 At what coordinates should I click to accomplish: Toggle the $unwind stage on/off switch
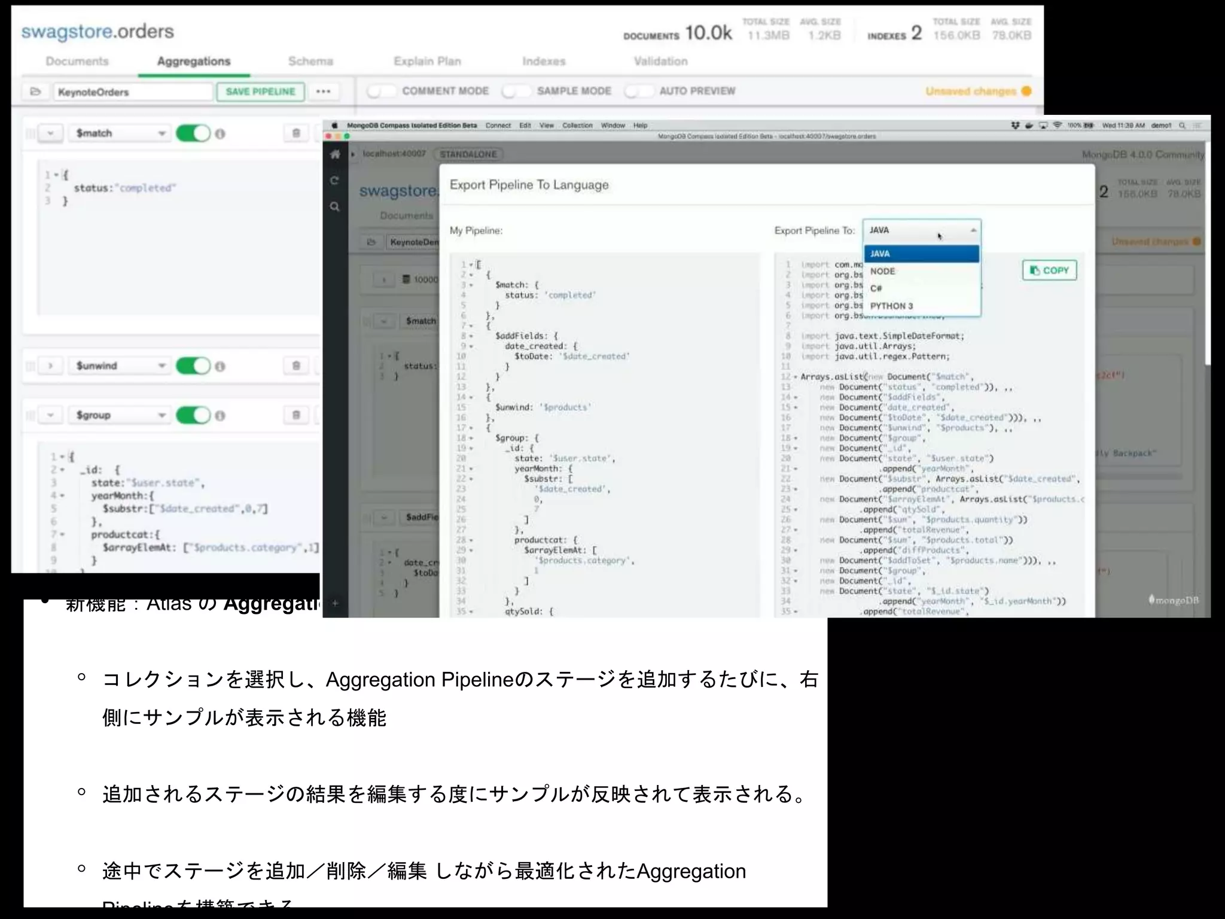point(193,366)
